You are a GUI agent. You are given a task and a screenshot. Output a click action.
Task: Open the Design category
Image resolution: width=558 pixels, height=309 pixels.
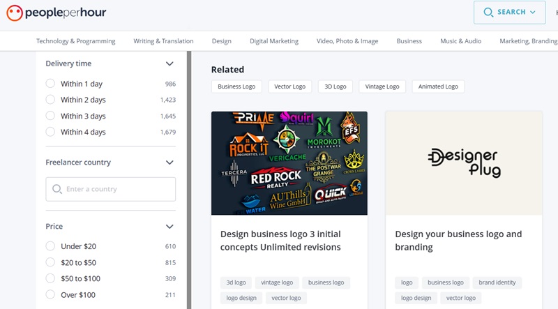221,41
